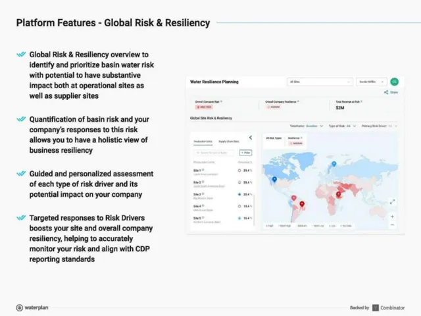
Task: Expand the map to fullscreen
Action: point(392,201)
